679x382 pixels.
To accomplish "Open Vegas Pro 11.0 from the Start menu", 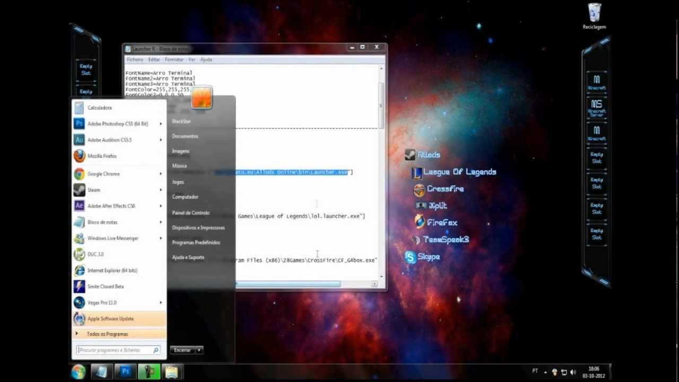I will point(119,302).
